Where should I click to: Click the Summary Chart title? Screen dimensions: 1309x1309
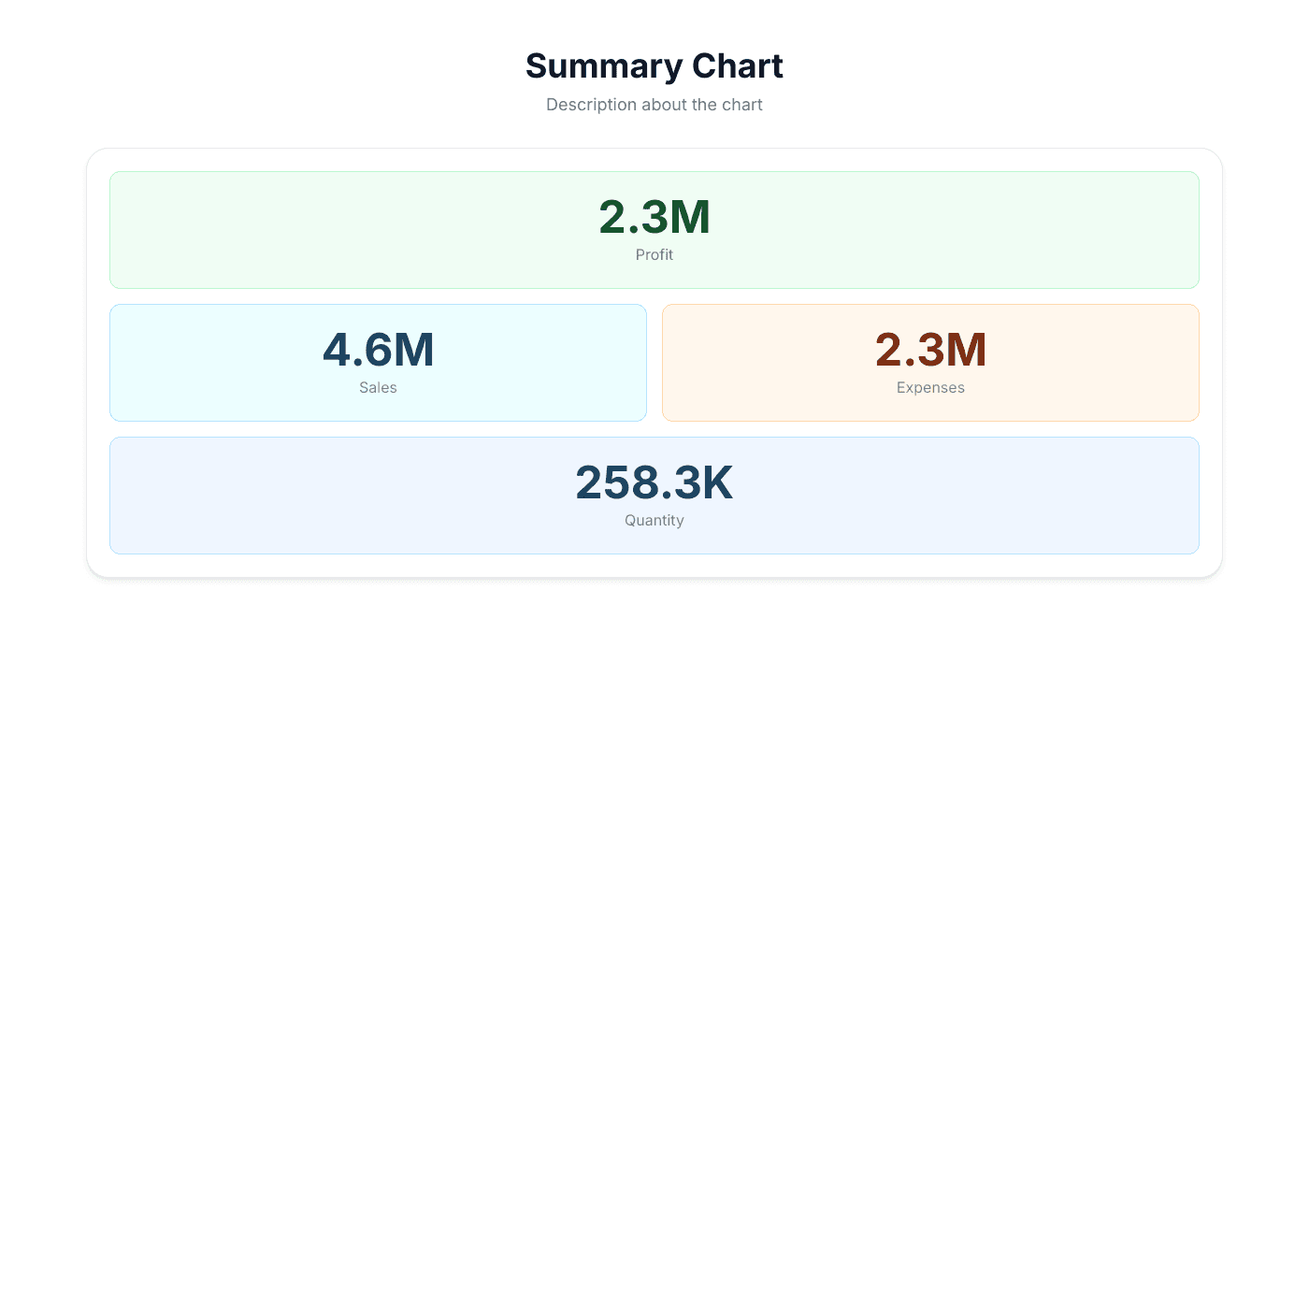pos(654,65)
